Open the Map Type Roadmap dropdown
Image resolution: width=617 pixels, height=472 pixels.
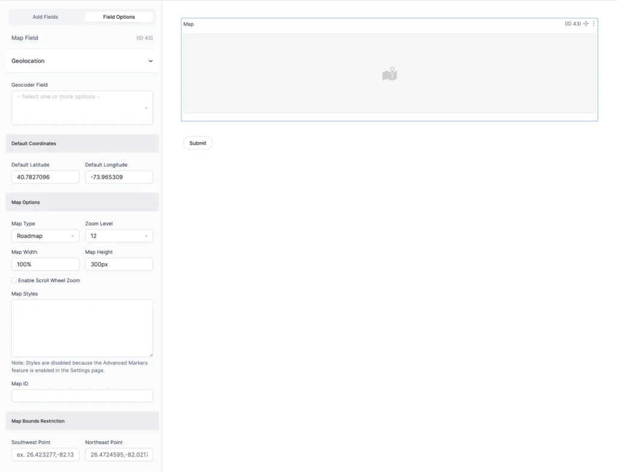(45, 236)
